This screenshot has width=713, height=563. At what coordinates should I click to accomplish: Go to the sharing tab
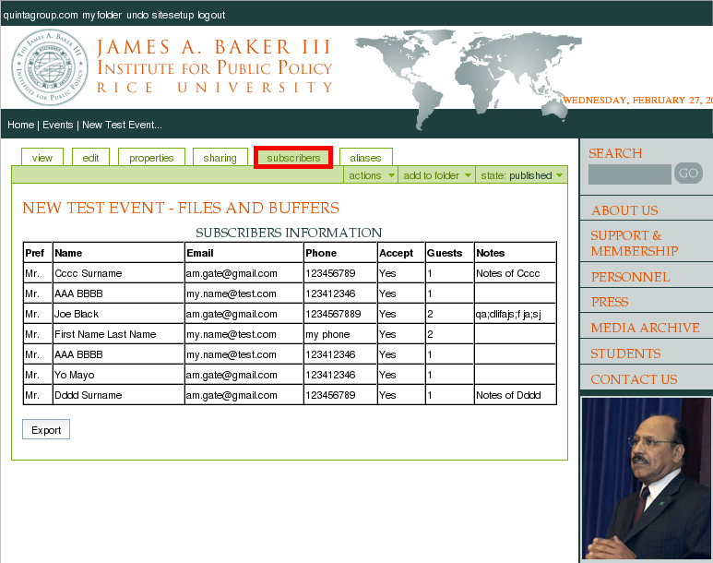(x=220, y=158)
